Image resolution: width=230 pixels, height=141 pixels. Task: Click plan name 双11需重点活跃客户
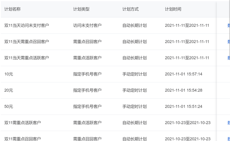[x=23, y=123]
